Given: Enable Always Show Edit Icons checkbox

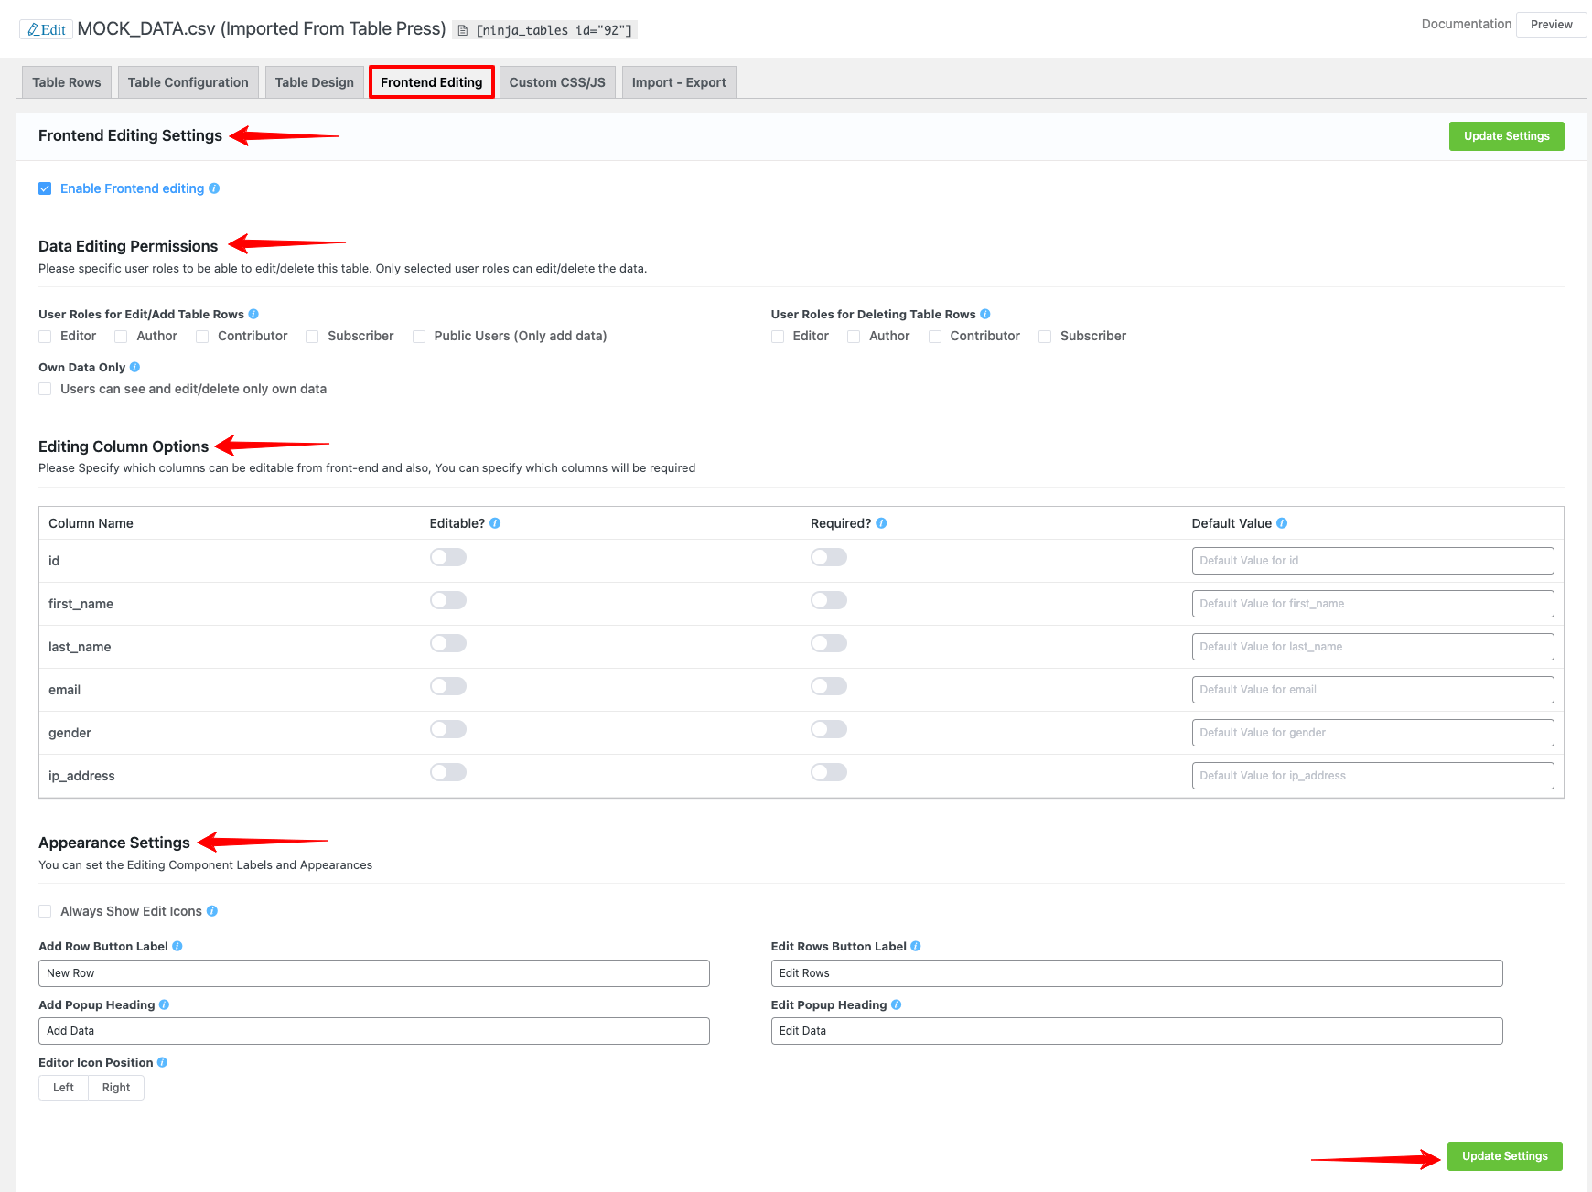Looking at the screenshot, I should pos(45,911).
